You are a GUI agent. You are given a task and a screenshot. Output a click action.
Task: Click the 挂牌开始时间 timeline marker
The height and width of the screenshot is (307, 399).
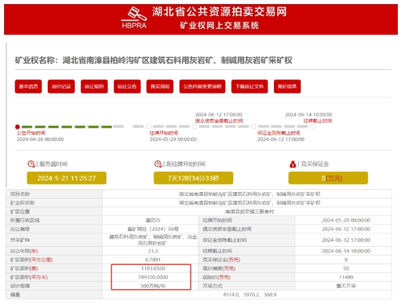pyautogui.click(x=149, y=127)
